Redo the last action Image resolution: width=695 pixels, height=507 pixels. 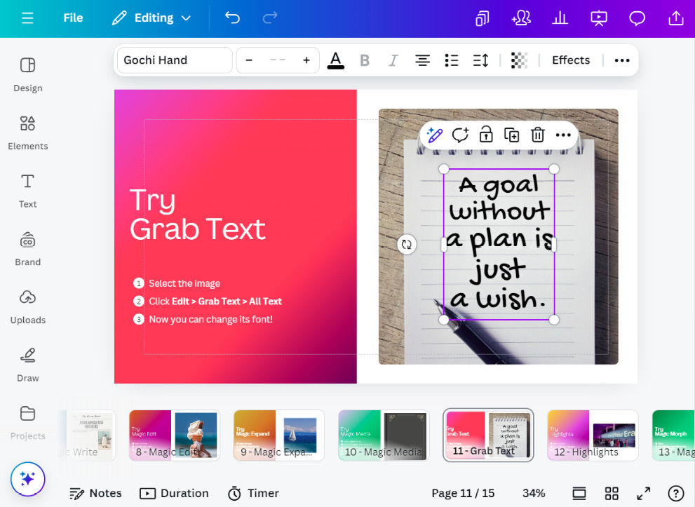(269, 18)
